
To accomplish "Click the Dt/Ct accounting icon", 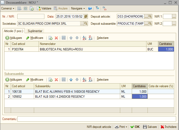I will (x=104, y=8).
